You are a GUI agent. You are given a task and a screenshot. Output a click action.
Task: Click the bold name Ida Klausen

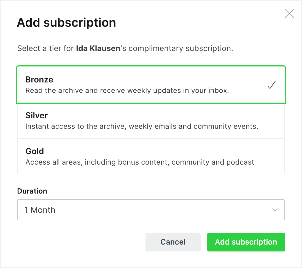[x=98, y=49]
